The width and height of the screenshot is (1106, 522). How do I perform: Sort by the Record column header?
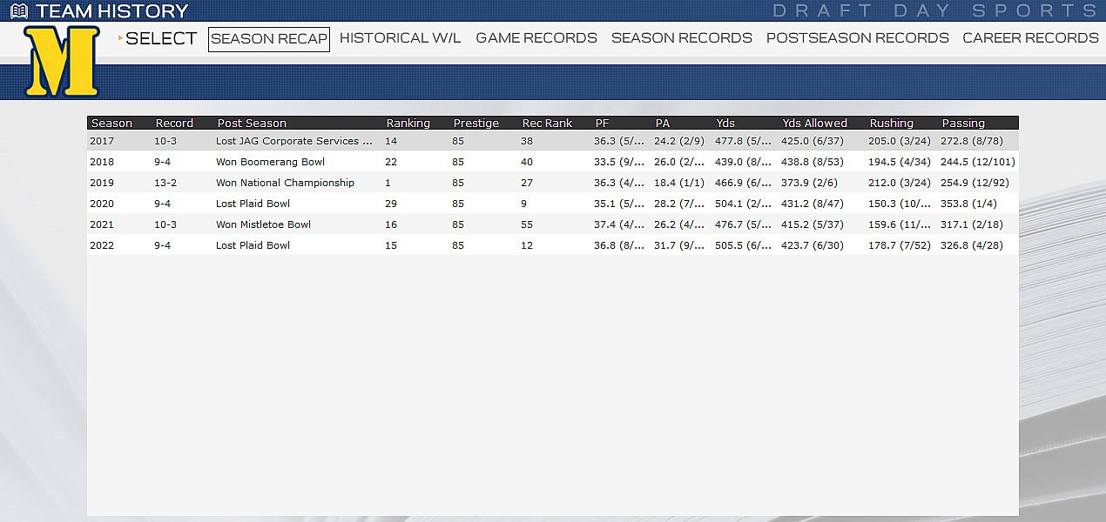pyautogui.click(x=174, y=124)
